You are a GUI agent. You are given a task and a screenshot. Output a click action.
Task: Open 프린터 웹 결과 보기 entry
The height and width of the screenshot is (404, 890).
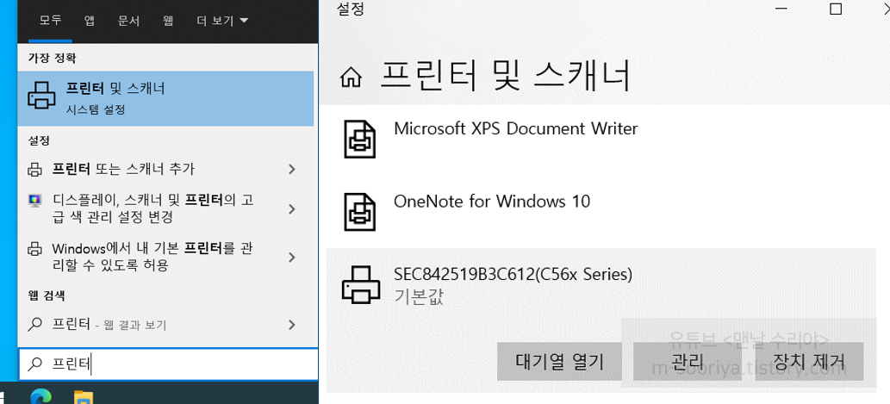[x=165, y=325]
